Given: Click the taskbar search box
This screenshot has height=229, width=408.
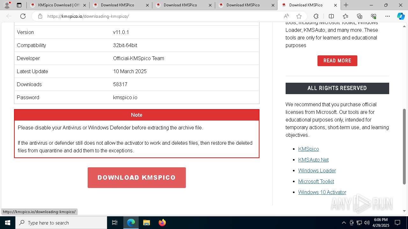Looking at the screenshot, I should [x=61, y=223].
